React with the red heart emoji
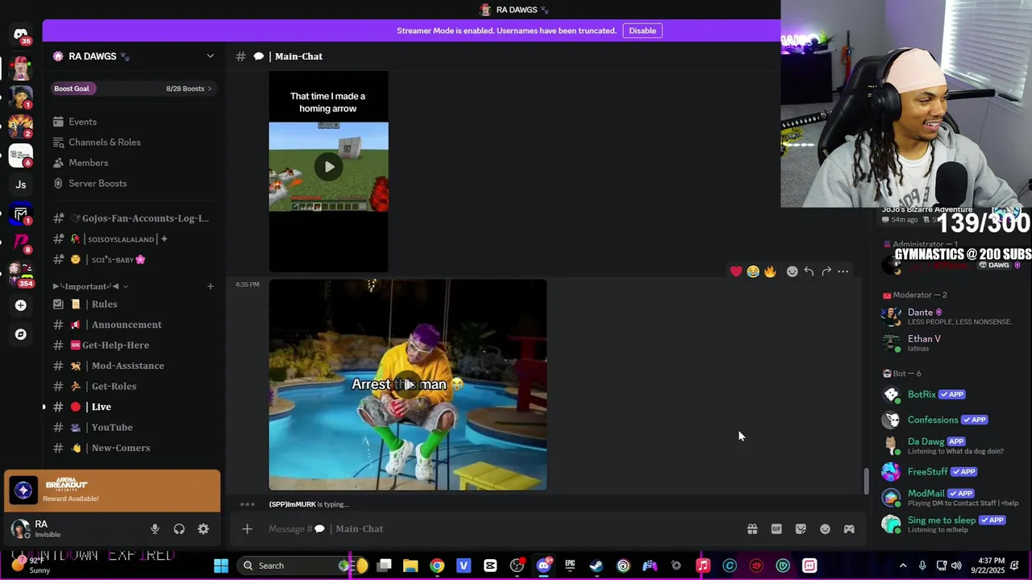Image resolution: width=1032 pixels, height=580 pixels. tap(736, 271)
